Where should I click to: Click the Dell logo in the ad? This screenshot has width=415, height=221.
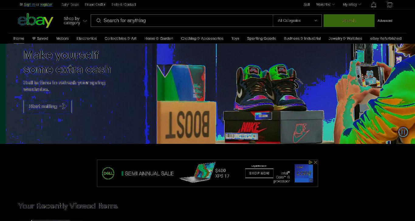point(108,173)
